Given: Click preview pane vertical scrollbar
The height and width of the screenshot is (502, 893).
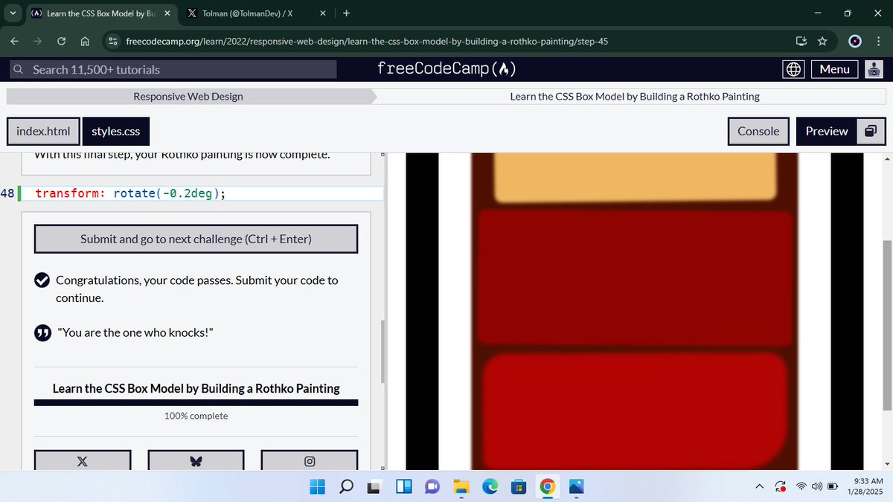Looking at the screenshot, I should 887,325.
